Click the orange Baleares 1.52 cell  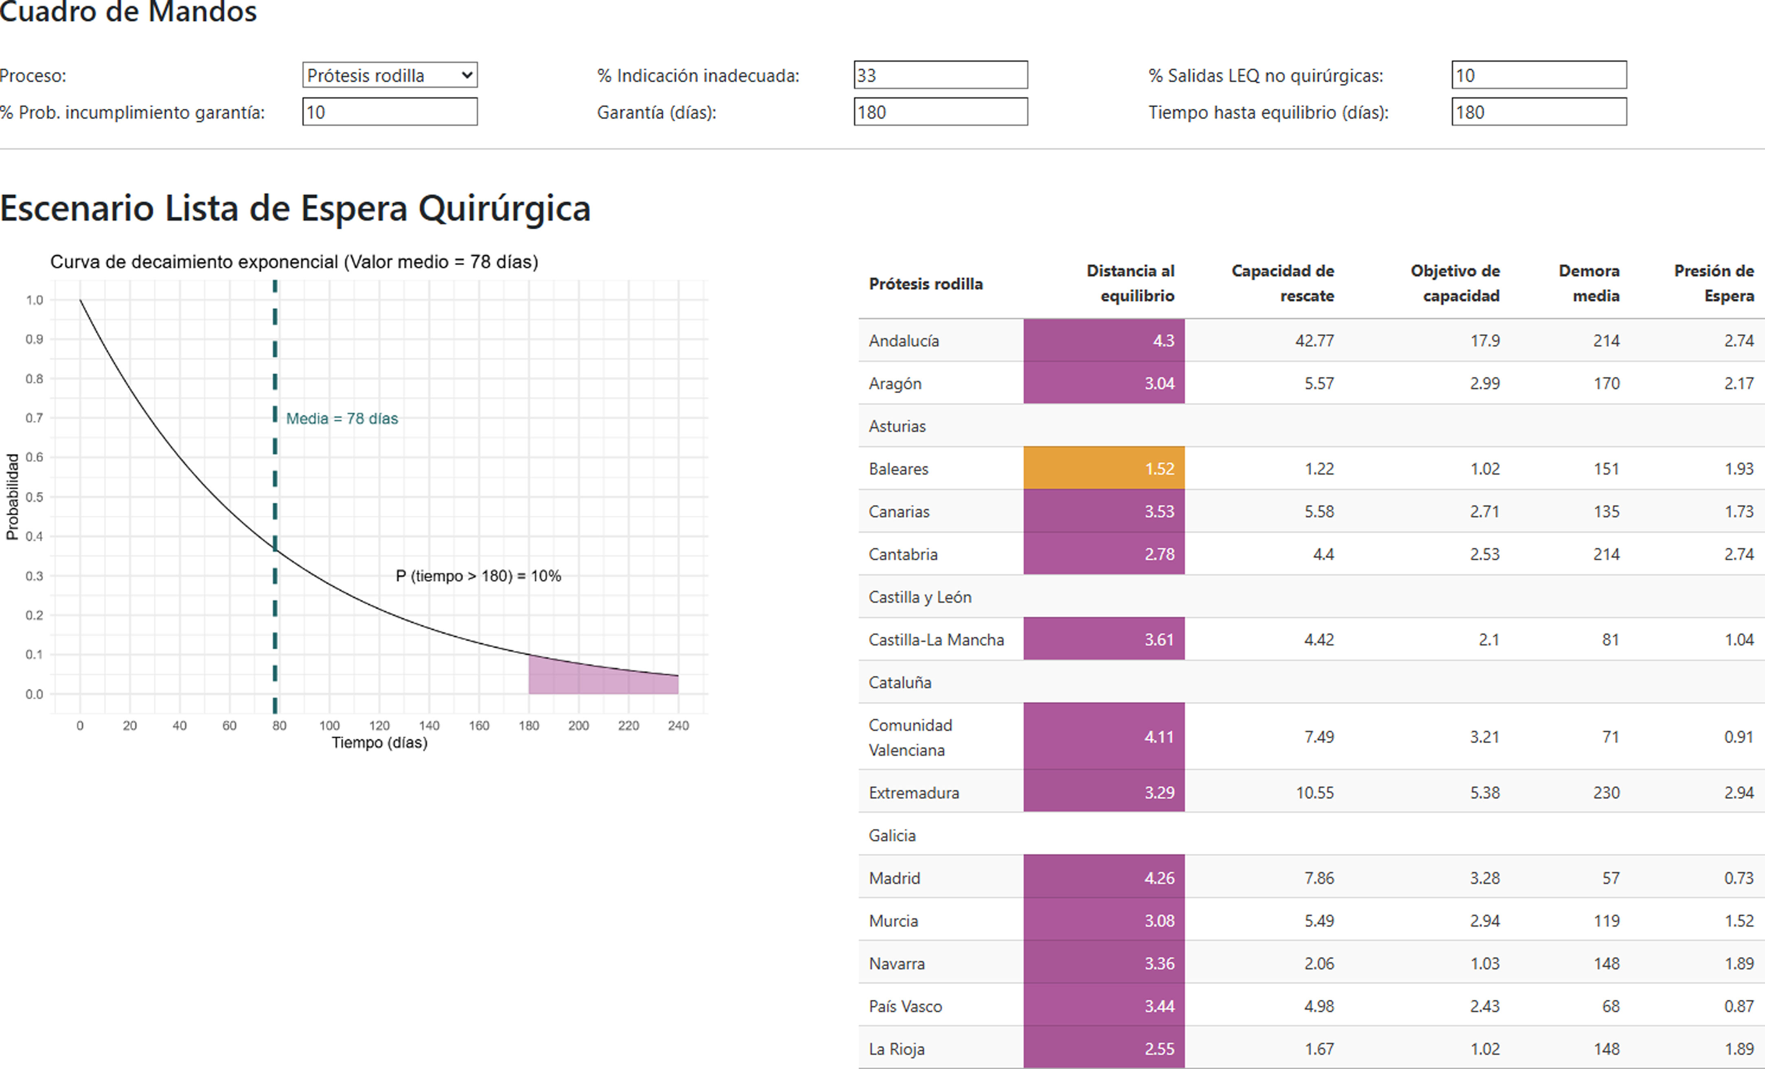1103,469
